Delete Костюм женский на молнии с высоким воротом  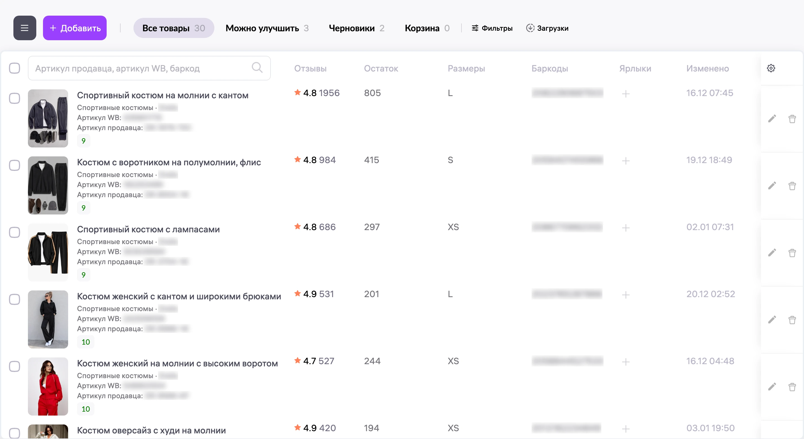pyautogui.click(x=792, y=387)
